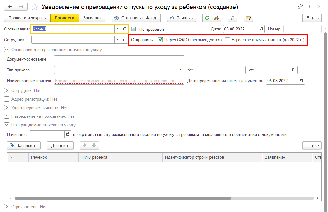
Task: Open the 'Печать' print menu
Action: 181,18
